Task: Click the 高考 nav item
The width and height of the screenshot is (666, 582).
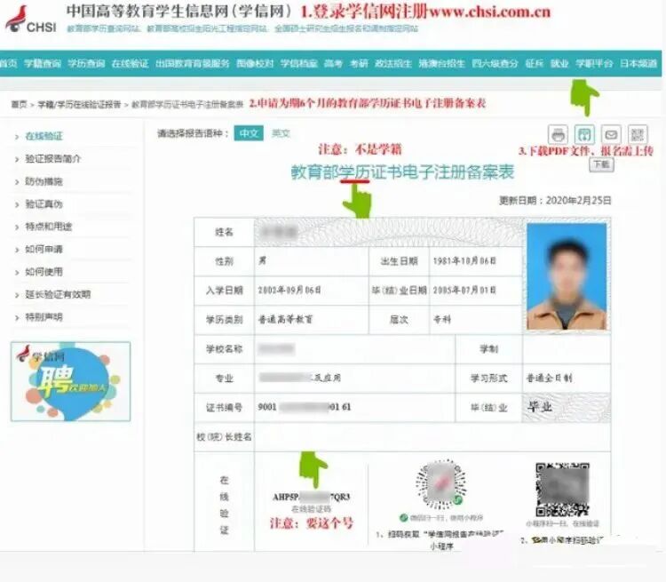Action: [333, 64]
